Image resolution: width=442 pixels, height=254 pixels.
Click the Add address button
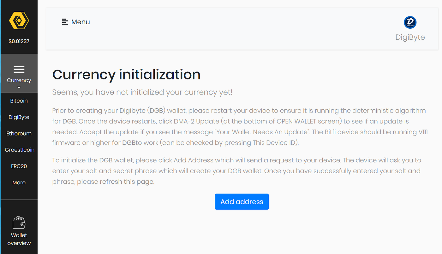pos(242,202)
